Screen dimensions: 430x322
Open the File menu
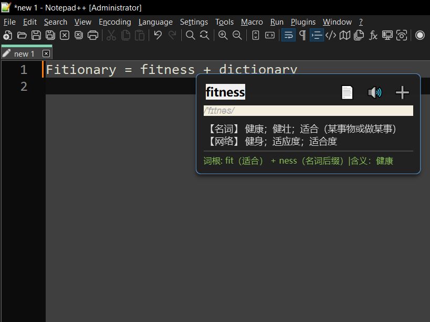pyautogui.click(x=9, y=22)
